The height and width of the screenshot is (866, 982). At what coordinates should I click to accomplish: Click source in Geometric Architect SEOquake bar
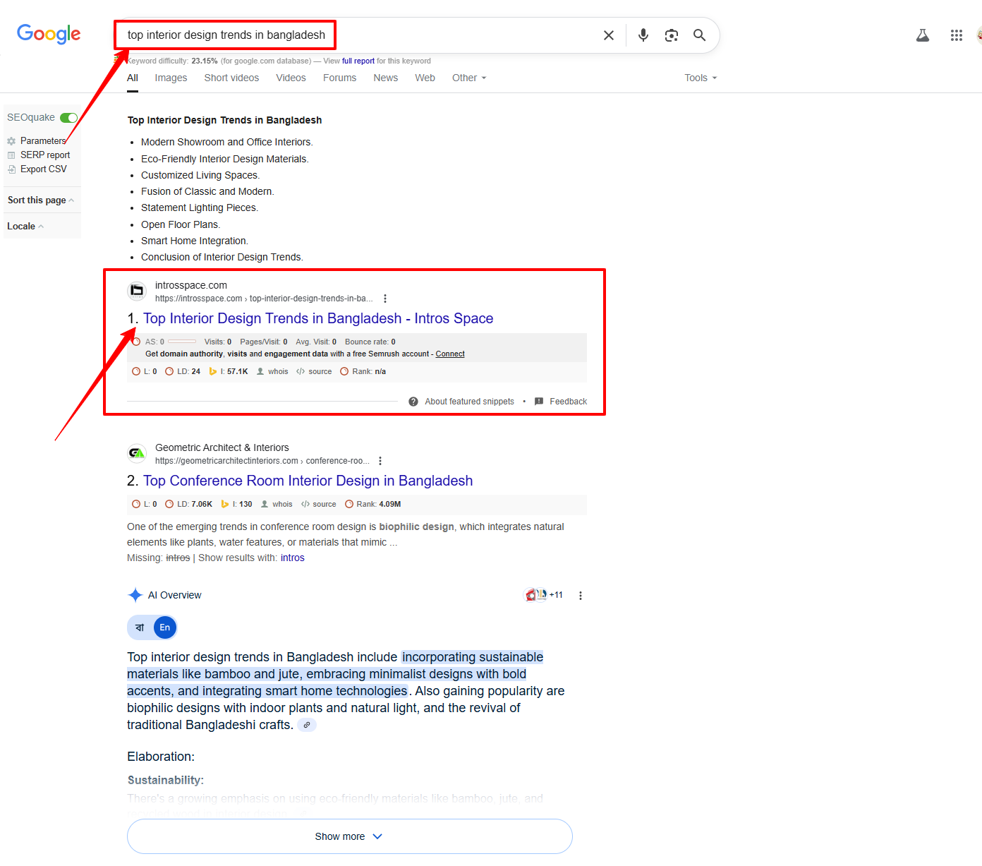319,505
